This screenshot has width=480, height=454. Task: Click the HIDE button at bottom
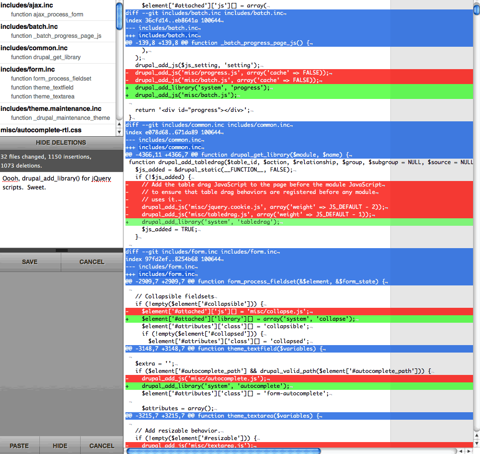click(60, 446)
